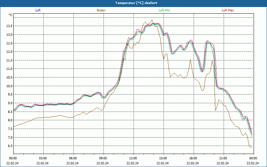This screenshot has width=267, height=167.
Task: Click the '9,0' y-axis value
Action: (10, 103)
